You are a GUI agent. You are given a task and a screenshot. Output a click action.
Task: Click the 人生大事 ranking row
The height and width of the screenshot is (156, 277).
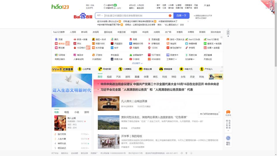[x=72, y=139]
